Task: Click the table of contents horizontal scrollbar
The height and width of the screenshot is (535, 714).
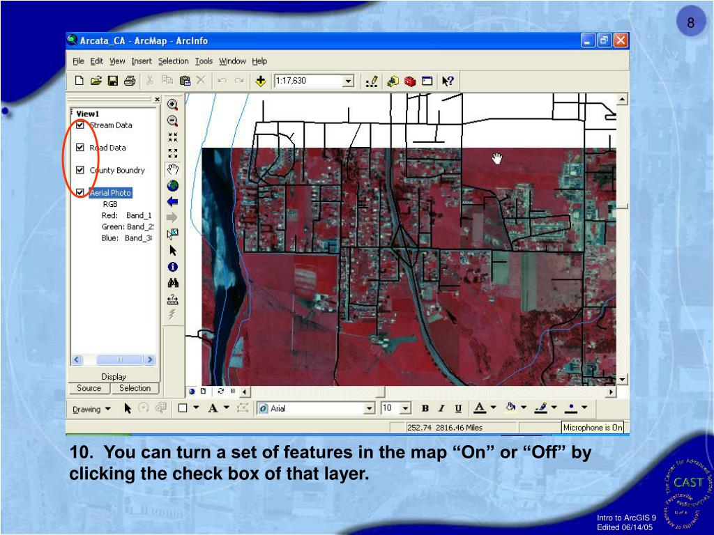Action: pos(114,360)
